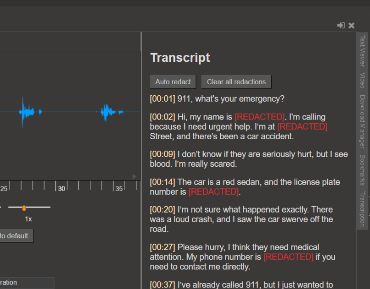This screenshot has height=289, width=370.
Task: Click the redacted phone number
Action: (x=288, y=257)
